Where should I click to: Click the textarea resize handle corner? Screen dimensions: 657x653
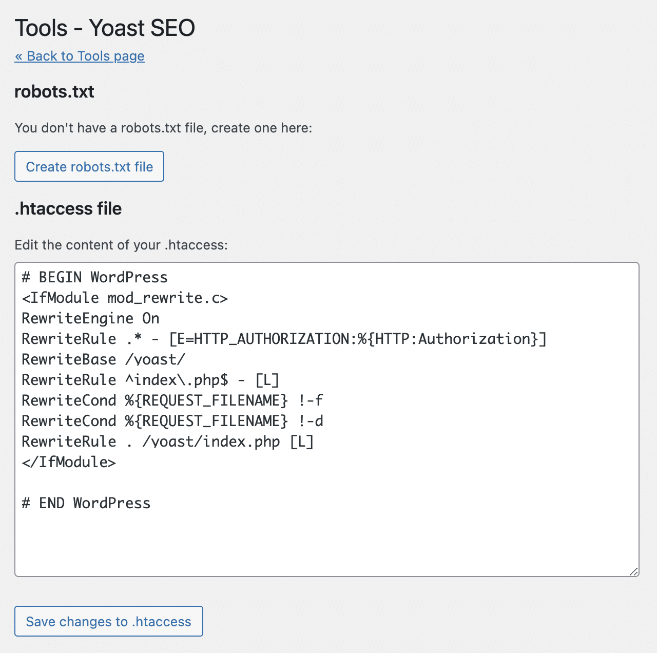(634, 571)
